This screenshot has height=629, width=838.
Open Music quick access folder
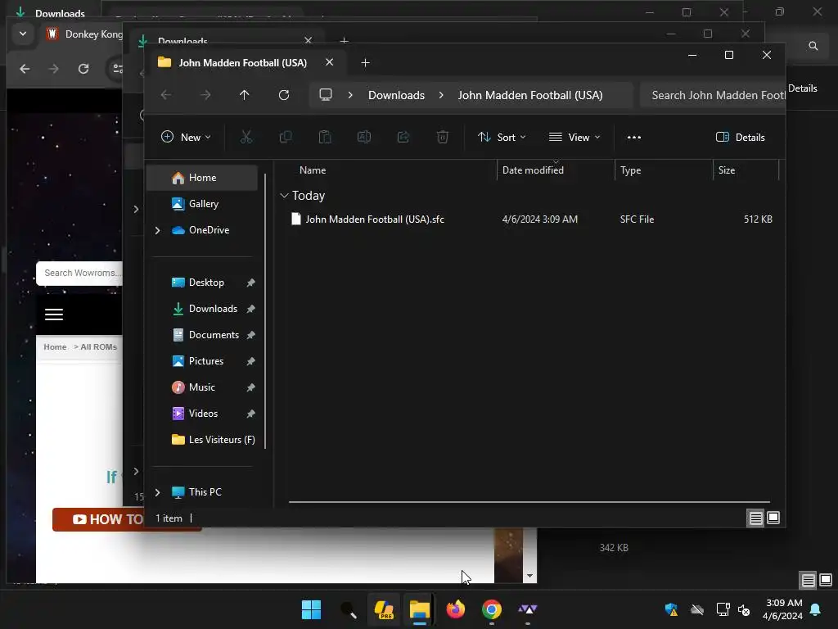pyautogui.click(x=201, y=387)
